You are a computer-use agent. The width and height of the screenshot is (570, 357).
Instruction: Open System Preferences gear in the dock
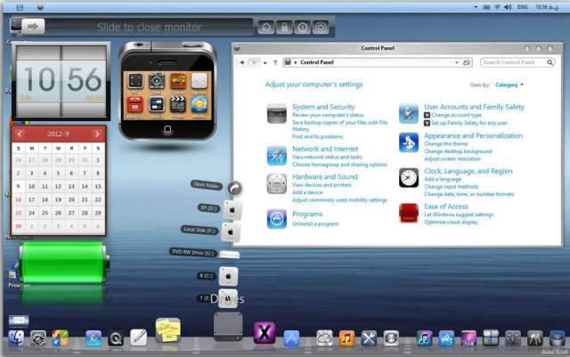37,338
